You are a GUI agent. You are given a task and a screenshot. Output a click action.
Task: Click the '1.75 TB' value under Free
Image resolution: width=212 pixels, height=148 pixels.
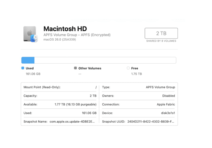pos(137,74)
